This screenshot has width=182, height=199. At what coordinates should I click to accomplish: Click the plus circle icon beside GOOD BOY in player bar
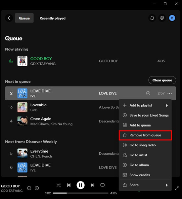pos(37,188)
